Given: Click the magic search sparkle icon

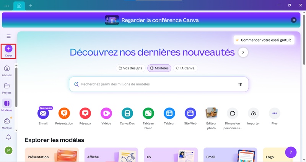Looking at the screenshot, I should click(x=76, y=84).
